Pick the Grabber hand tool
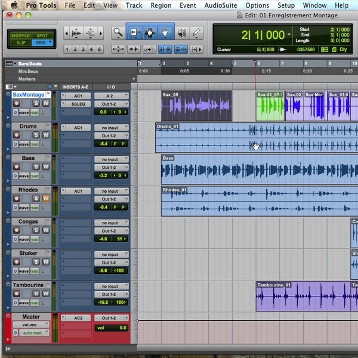 [x=165, y=32]
